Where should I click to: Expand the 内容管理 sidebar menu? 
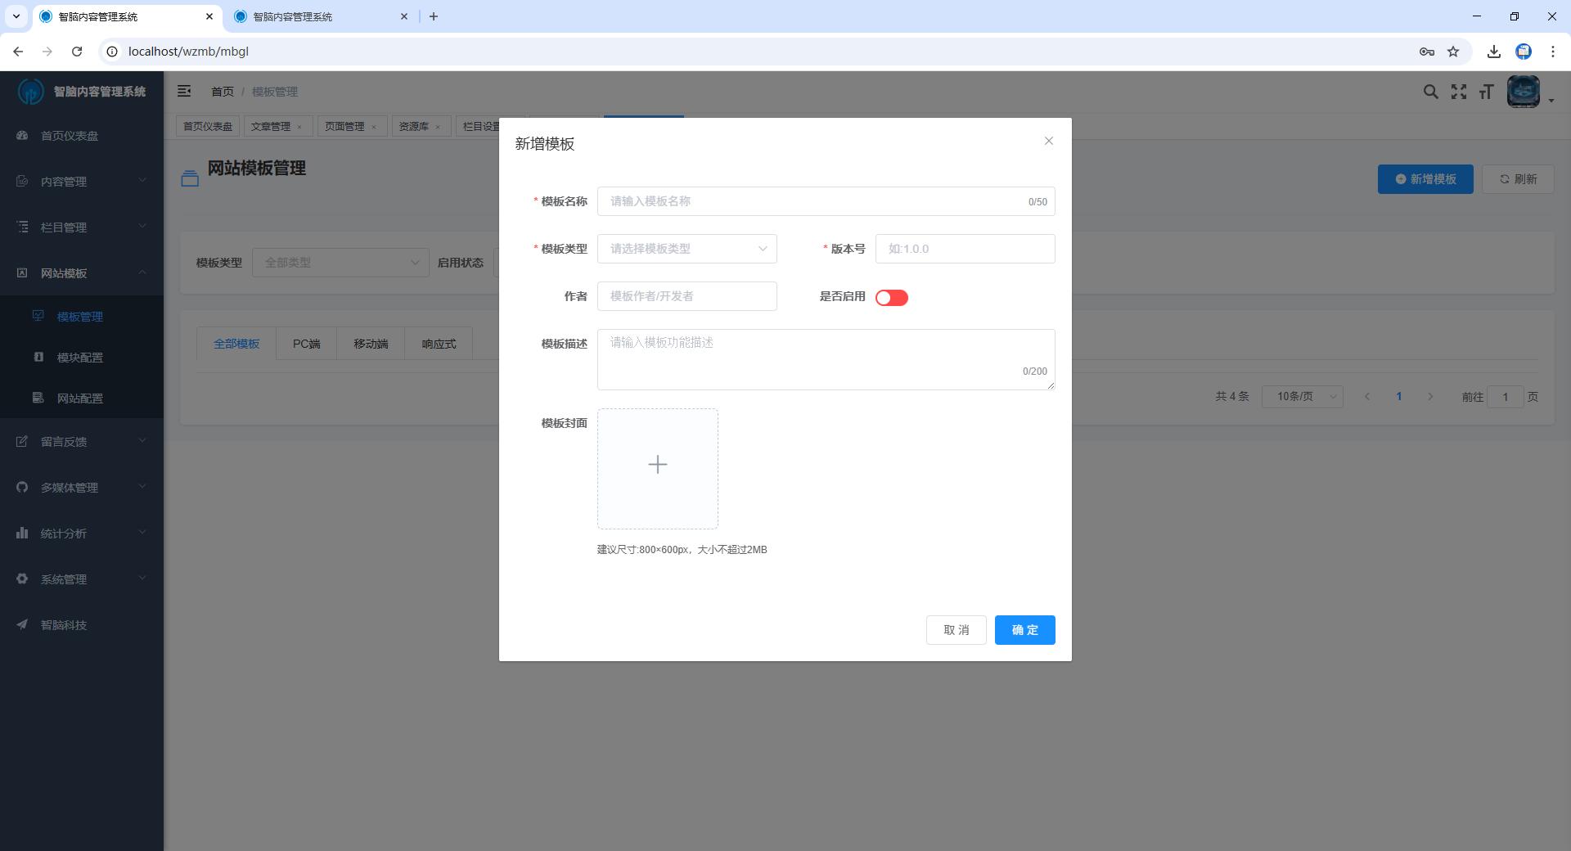pyautogui.click(x=81, y=181)
